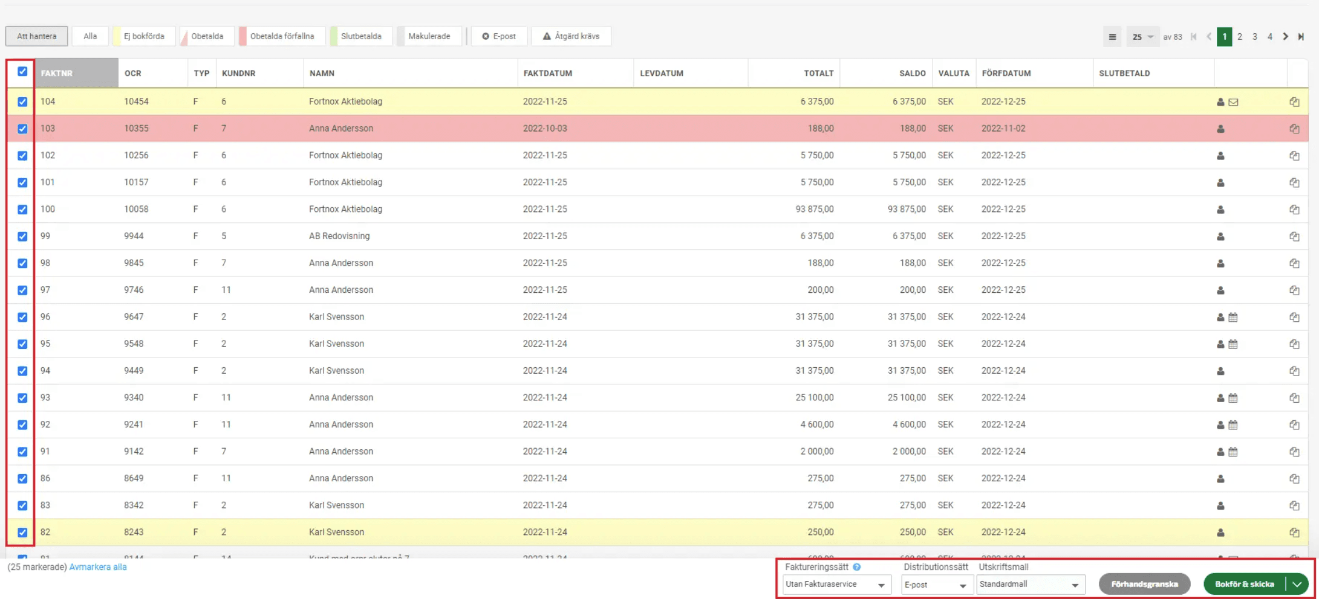Click the person icon on invoice 99 row

click(x=1220, y=237)
